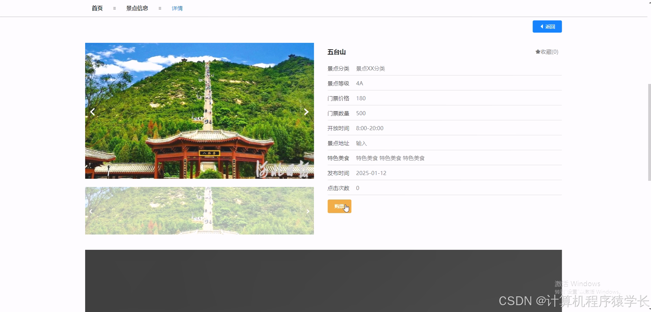Image resolution: width=651 pixels, height=312 pixels.
Task: Click the orange 购票 button
Action: [339, 206]
